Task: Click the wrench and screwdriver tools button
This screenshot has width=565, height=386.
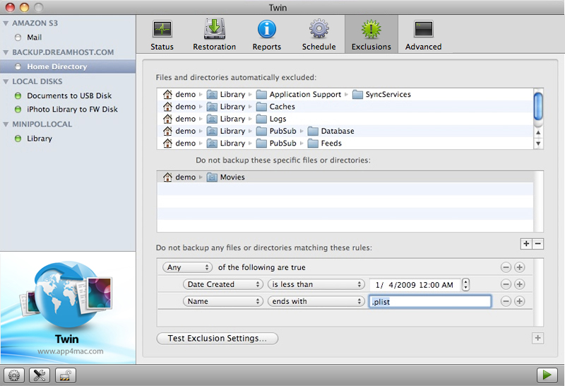Action: click(40, 375)
